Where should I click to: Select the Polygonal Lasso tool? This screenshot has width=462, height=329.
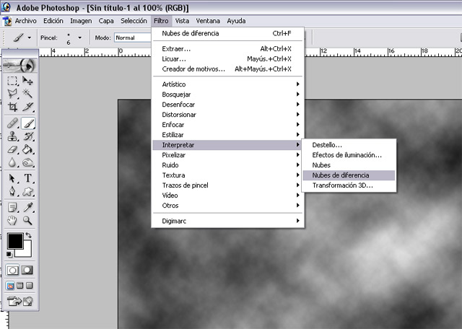click(x=12, y=94)
